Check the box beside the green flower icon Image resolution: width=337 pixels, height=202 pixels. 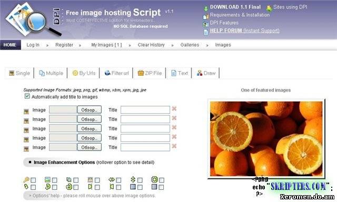(x=162, y=180)
